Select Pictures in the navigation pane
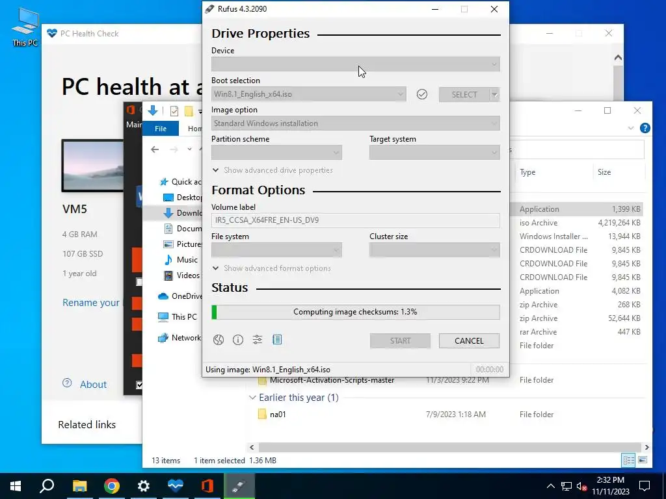 [183, 244]
